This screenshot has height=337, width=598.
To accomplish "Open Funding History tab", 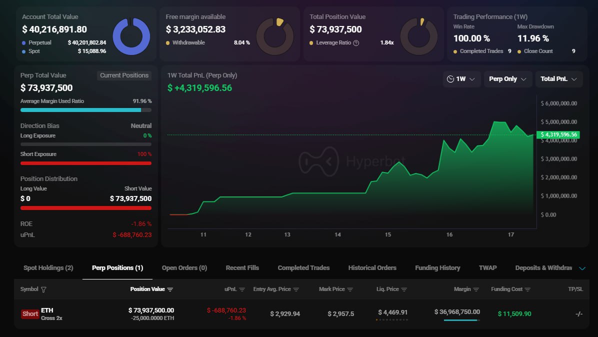I will click(437, 268).
